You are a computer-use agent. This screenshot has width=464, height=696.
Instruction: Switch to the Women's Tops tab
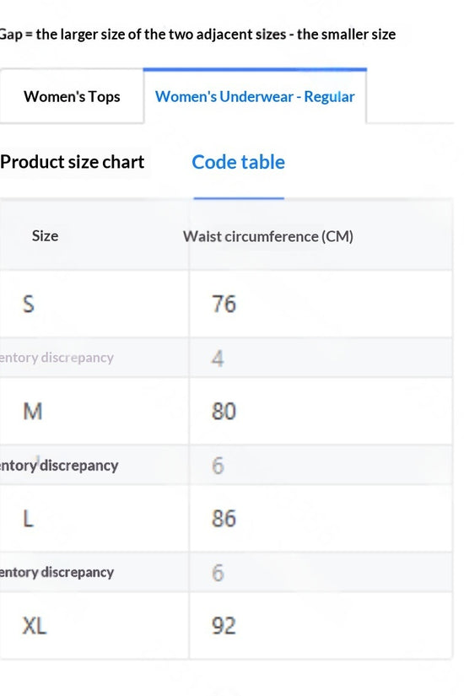click(x=72, y=96)
